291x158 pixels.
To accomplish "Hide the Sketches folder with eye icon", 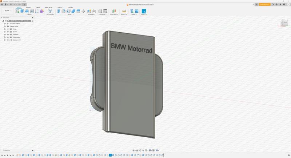I will click(8, 35).
